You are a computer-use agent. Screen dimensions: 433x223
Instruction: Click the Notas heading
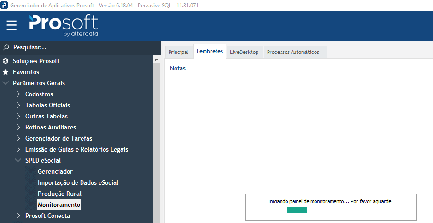pos(178,68)
